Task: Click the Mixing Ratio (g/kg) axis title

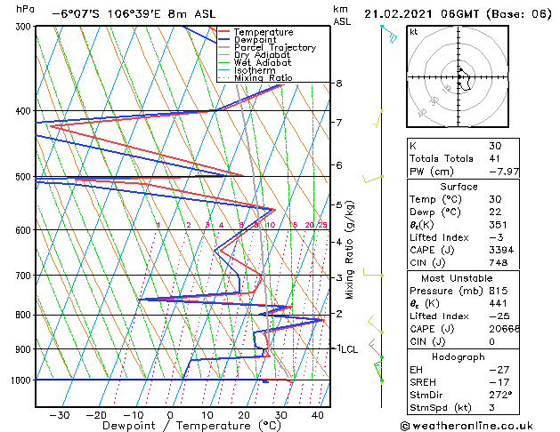Action: coord(349,250)
